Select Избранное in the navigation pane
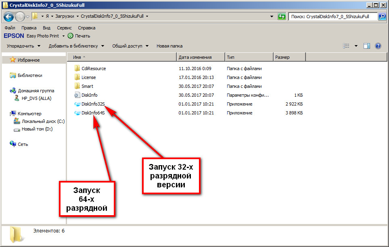The height and width of the screenshot is (247, 389). 29,60
